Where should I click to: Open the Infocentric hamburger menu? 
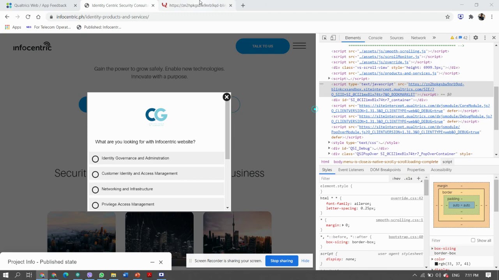[x=299, y=46]
